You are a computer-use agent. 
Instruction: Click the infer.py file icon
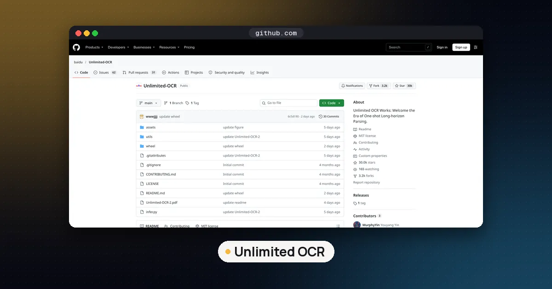click(142, 212)
